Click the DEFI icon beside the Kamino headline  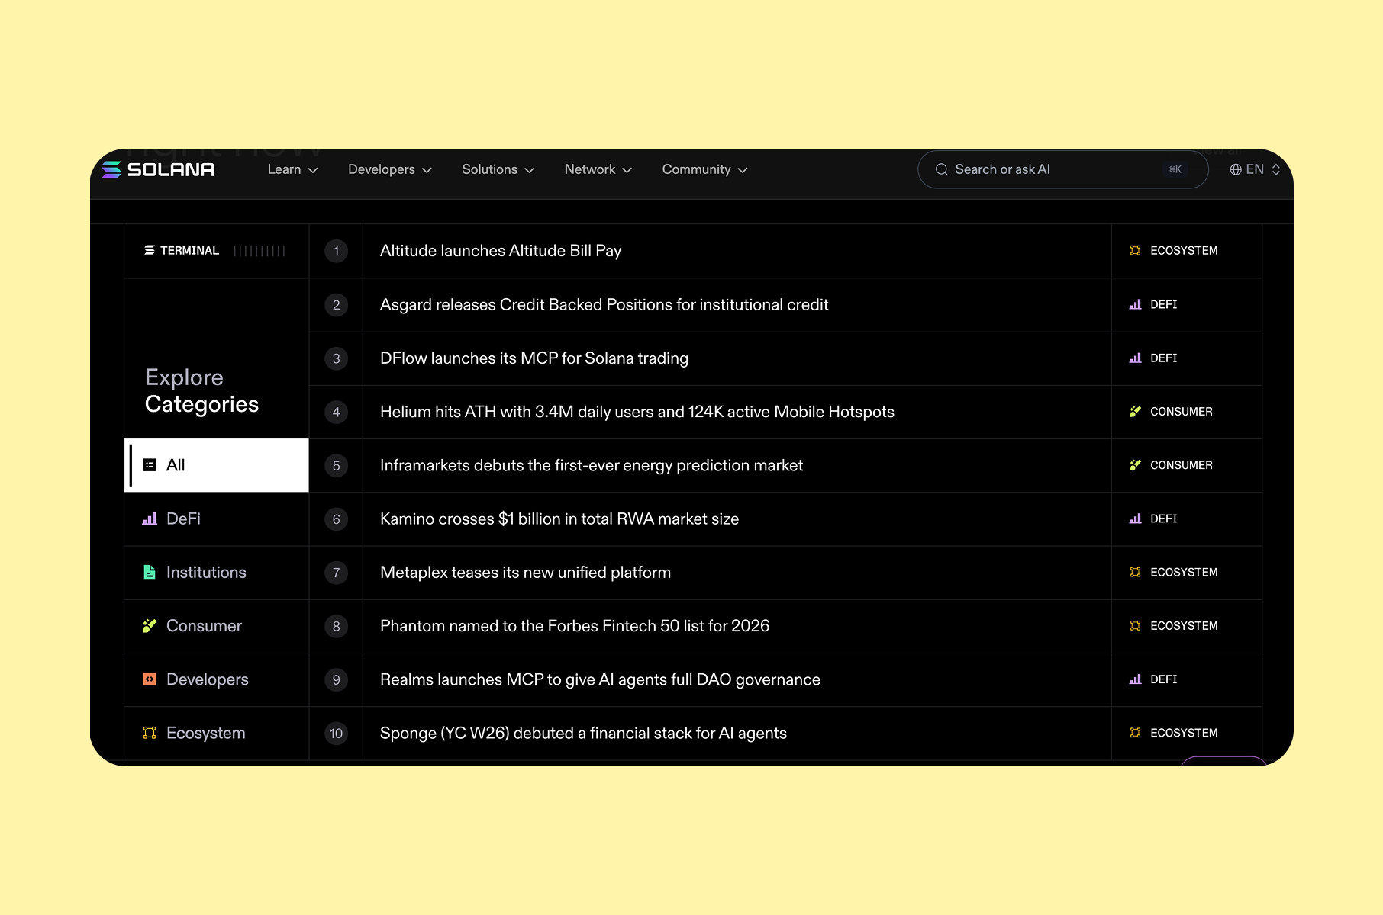(1135, 518)
